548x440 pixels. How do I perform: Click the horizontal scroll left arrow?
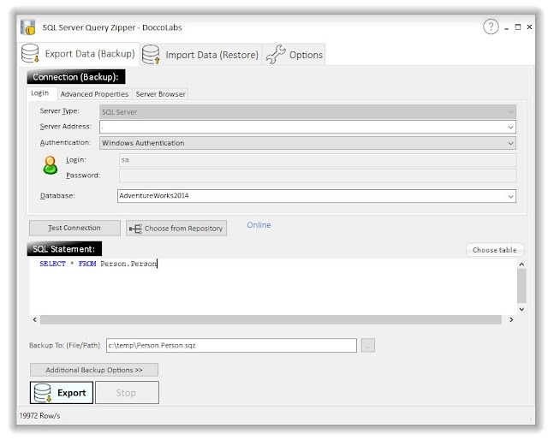coord(34,319)
